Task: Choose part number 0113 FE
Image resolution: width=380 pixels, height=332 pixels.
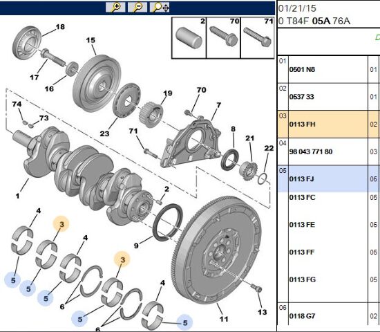Action: (x=302, y=225)
